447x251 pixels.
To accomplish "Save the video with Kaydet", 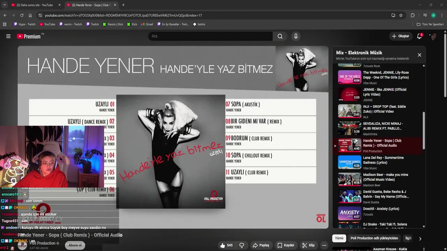I will (x=286, y=245).
